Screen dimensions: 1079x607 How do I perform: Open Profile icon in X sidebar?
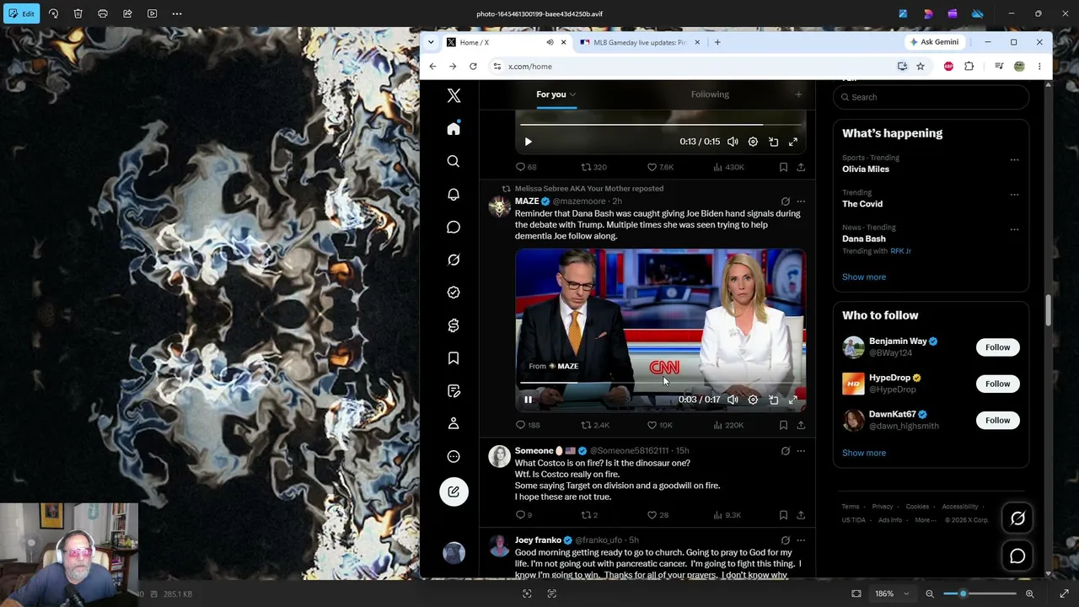[454, 423]
